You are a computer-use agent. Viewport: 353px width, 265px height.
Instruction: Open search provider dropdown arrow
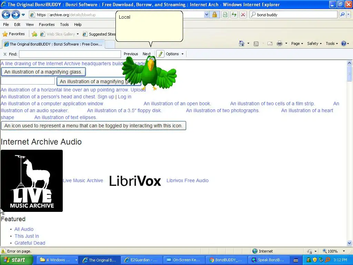[x=349, y=14]
